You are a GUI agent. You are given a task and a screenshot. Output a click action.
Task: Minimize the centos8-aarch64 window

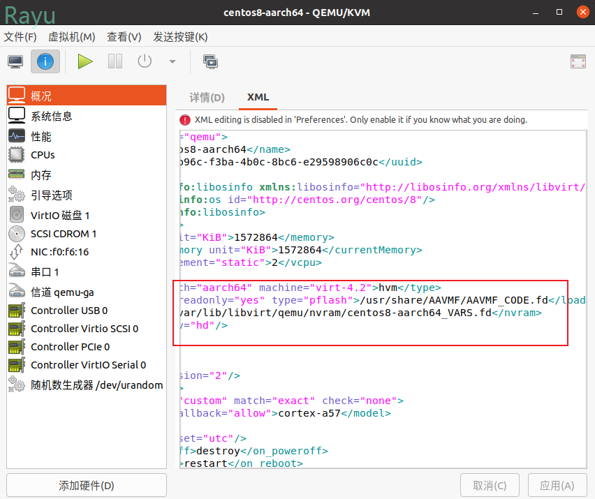[536, 13]
